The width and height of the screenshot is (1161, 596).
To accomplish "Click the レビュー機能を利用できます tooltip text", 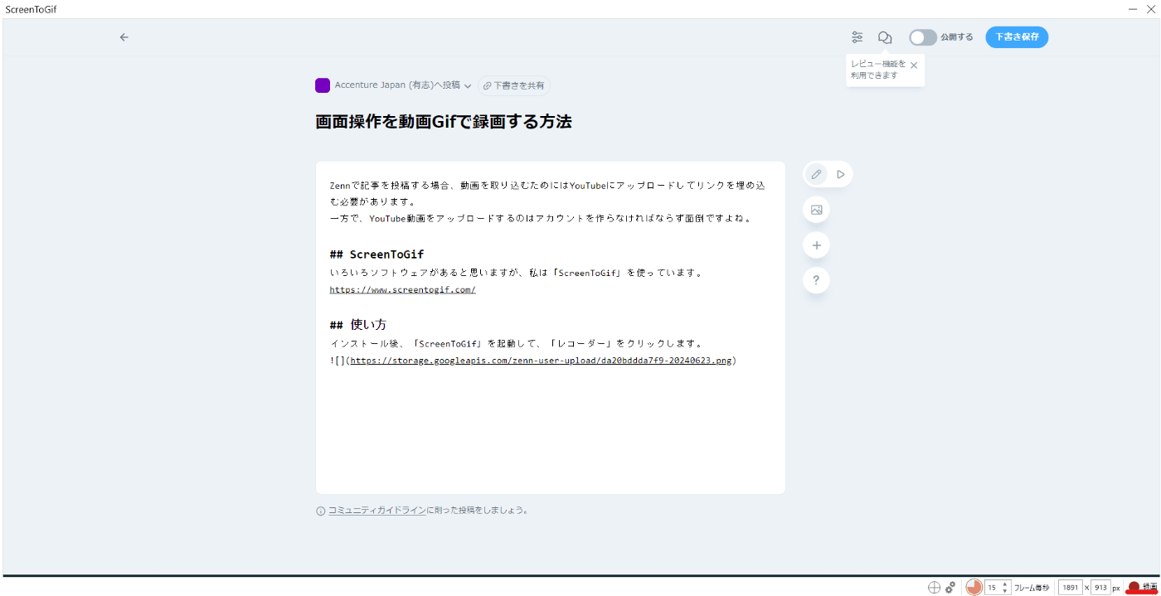I will 878,70.
